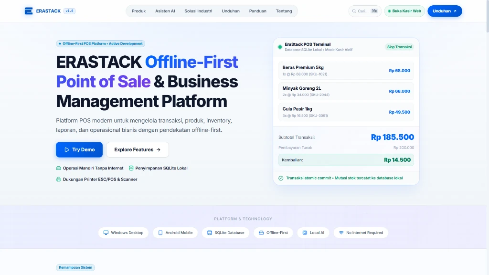The width and height of the screenshot is (489, 275).
Task: Click the Rp 49.500 price of Gula Pasir
Action: [x=399, y=112]
